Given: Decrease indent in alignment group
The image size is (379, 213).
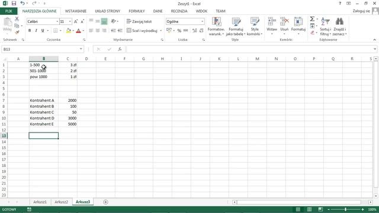Looking at the screenshot, I should point(113,30).
